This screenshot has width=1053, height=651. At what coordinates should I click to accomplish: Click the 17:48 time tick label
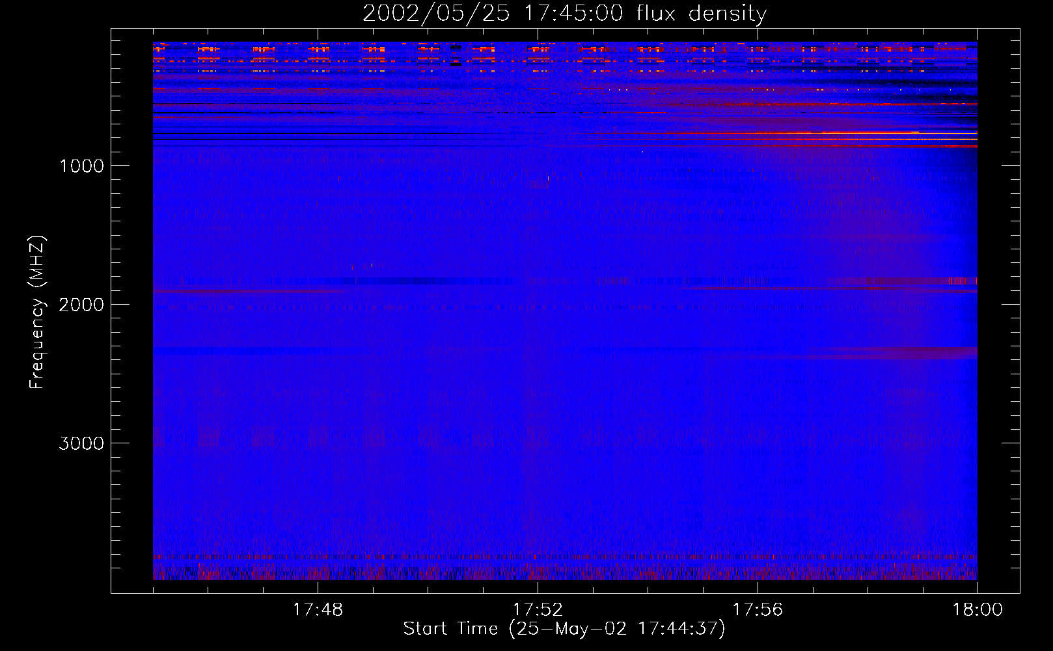tap(318, 610)
